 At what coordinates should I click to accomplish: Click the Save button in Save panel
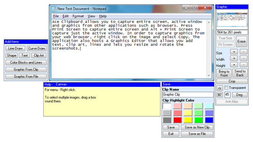pyautogui.click(x=171, y=127)
